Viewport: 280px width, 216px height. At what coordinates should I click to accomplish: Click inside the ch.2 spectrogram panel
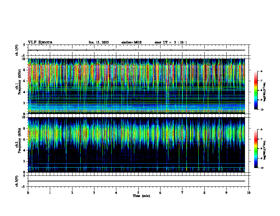136,145
